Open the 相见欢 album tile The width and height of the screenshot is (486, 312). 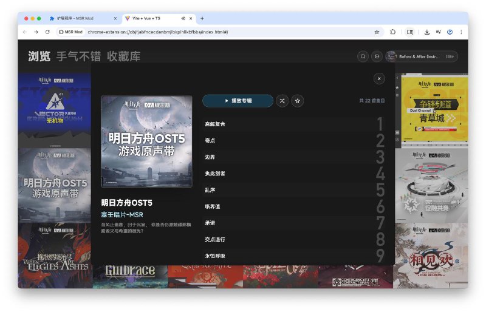431,256
